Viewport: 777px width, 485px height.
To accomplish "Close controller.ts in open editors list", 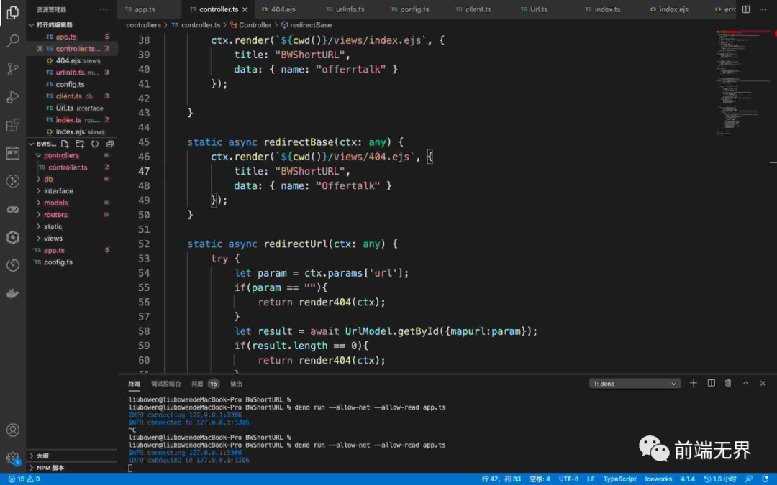I will (40, 49).
